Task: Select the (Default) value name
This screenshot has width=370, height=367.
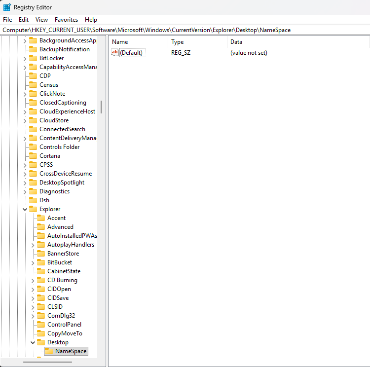Action: click(131, 53)
